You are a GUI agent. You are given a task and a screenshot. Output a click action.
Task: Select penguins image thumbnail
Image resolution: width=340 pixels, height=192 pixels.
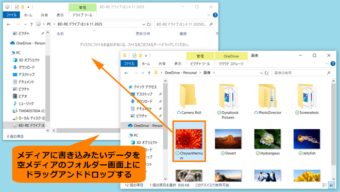(x=268, y=176)
